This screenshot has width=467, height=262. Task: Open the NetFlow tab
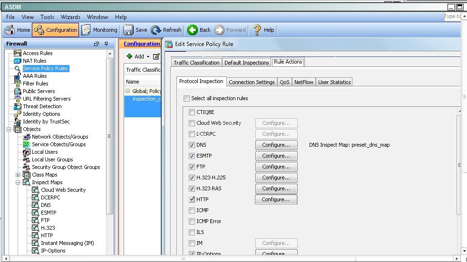(x=304, y=82)
